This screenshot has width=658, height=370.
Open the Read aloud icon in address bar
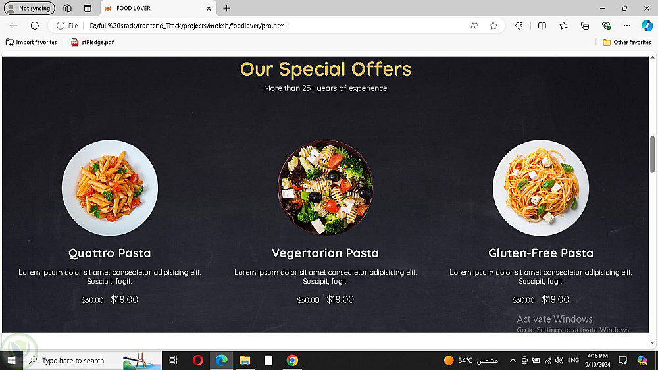[474, 26]
